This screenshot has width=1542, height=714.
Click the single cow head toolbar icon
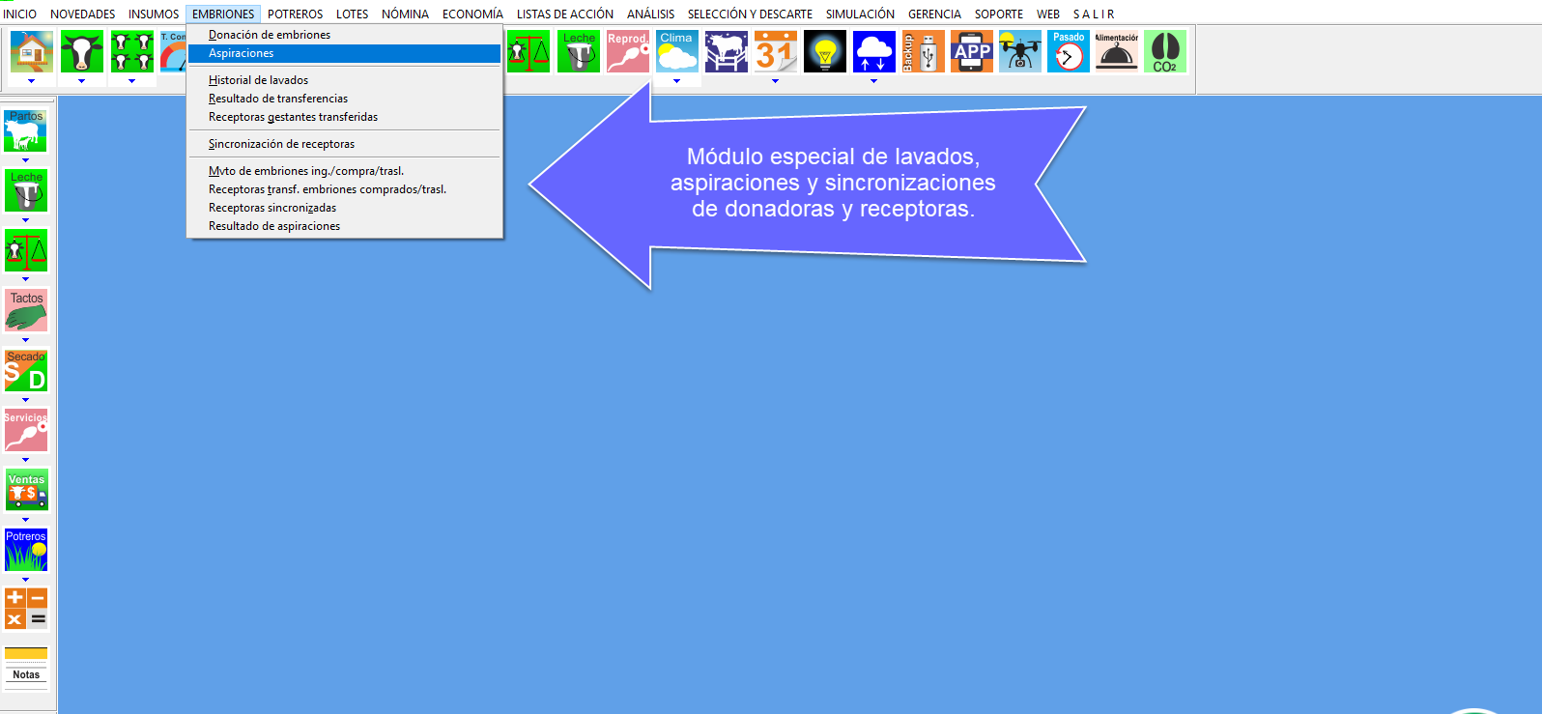click(82, 51)
